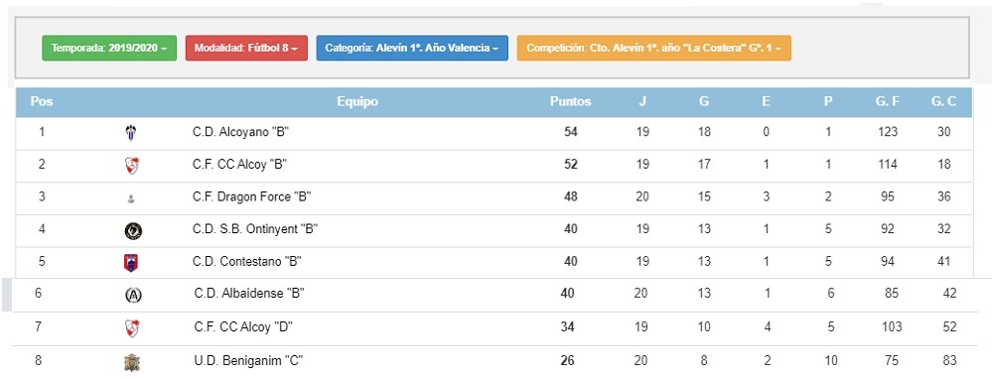Open the Temporada 2019/2020 dropdown
Viewport: 992px width, 379px height.
109,48
